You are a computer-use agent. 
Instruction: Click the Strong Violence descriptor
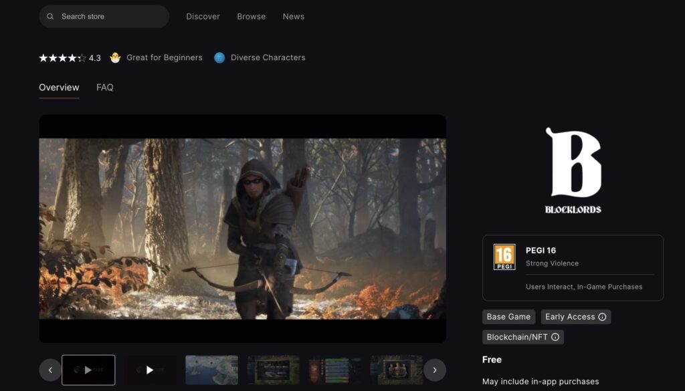click(552, 263)
